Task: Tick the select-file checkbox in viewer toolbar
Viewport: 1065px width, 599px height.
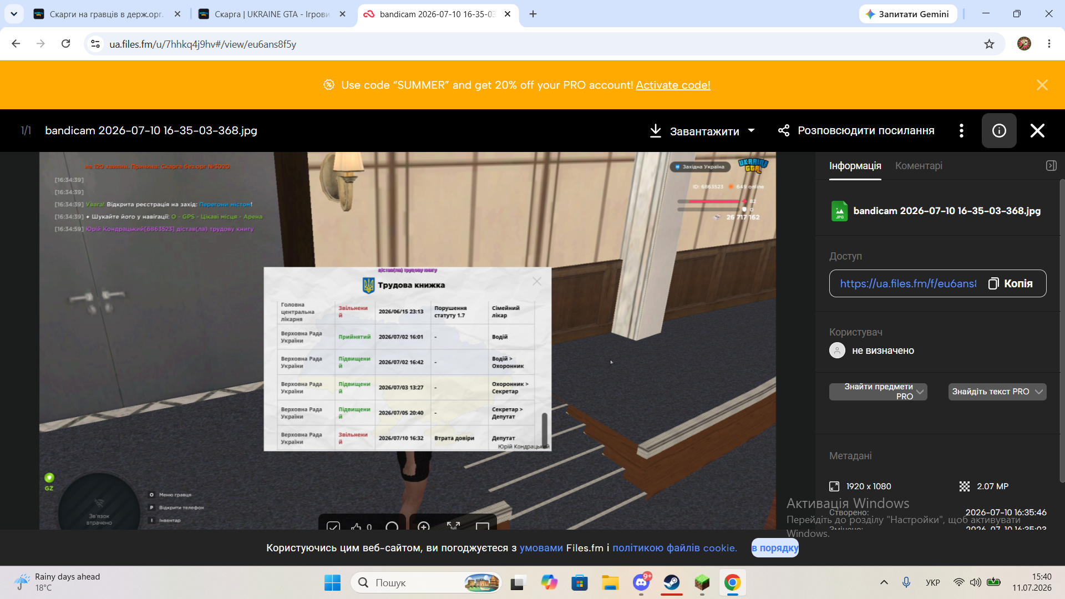Action: point(333,526)
